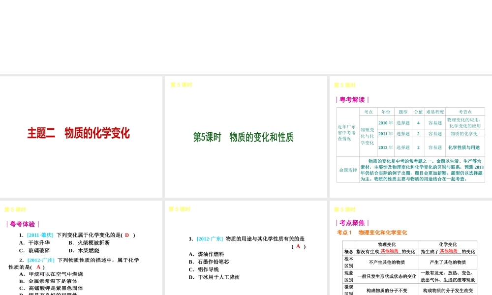Click the 命题规律 row label

(348, 170)
